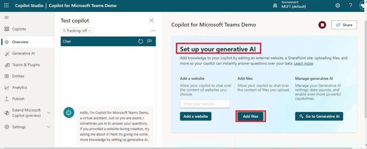Expand Extend Microsoft Copilot (preview) chevron
The image size is (367, 149).
[49, 113]
